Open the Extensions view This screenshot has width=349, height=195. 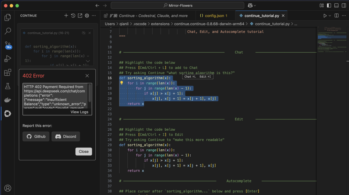point(7,72)
